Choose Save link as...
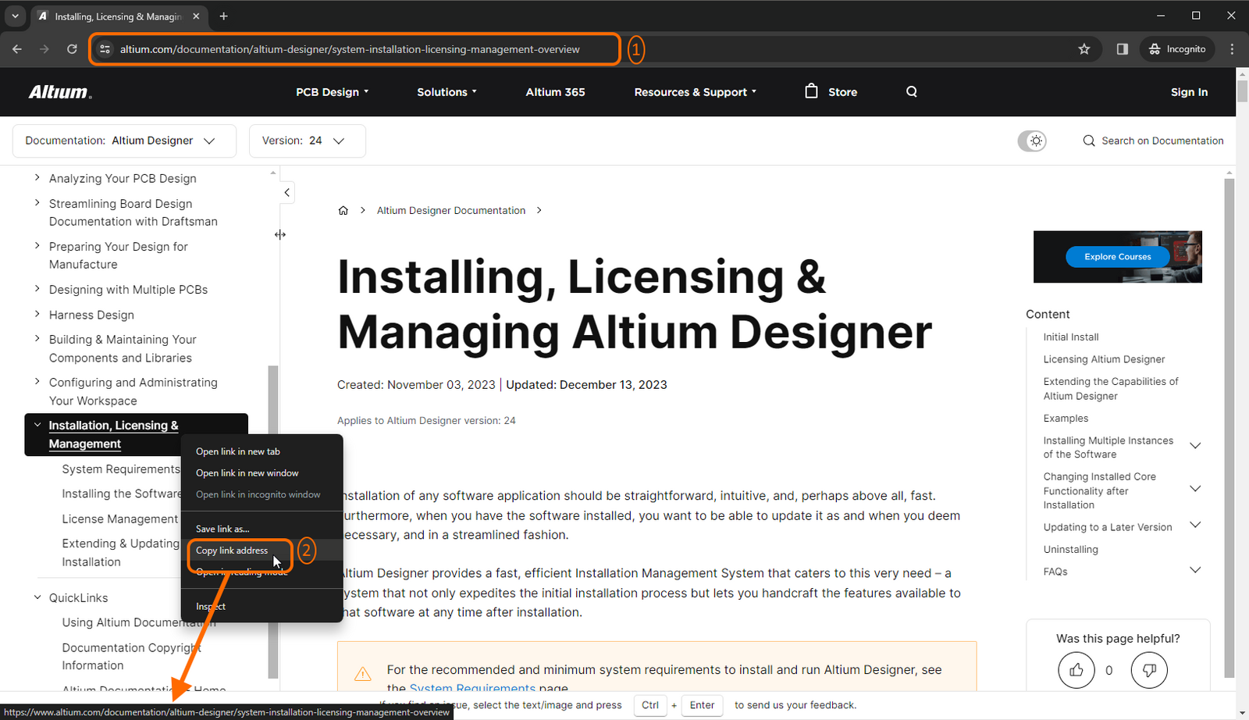 262,529
